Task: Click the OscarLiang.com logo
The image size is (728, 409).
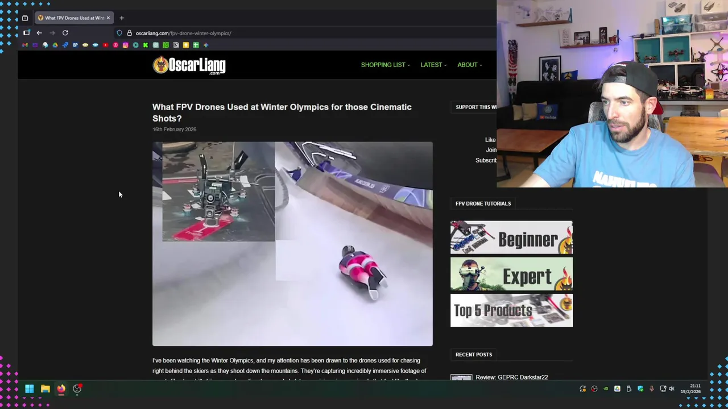Action: pos(189,65)
